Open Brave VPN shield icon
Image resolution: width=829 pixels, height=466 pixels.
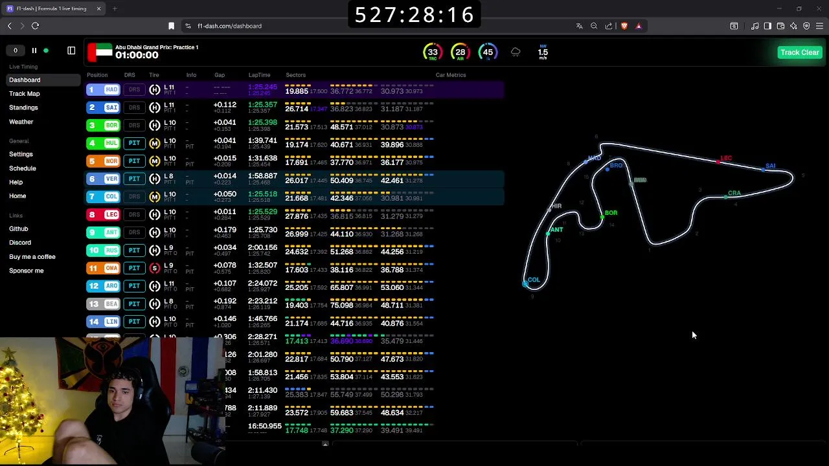(806, 26)
